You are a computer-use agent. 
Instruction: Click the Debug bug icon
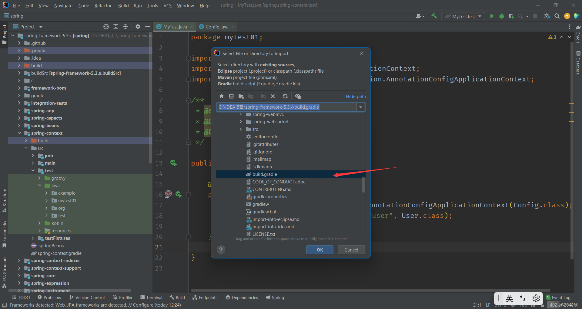[x=502, y=16]
